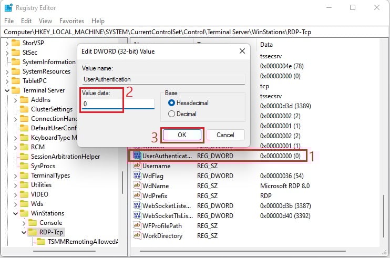Viewport: 390px width, 258px height.
Task: Click the Terminal Server folder icon
Action: coord(16,90)
